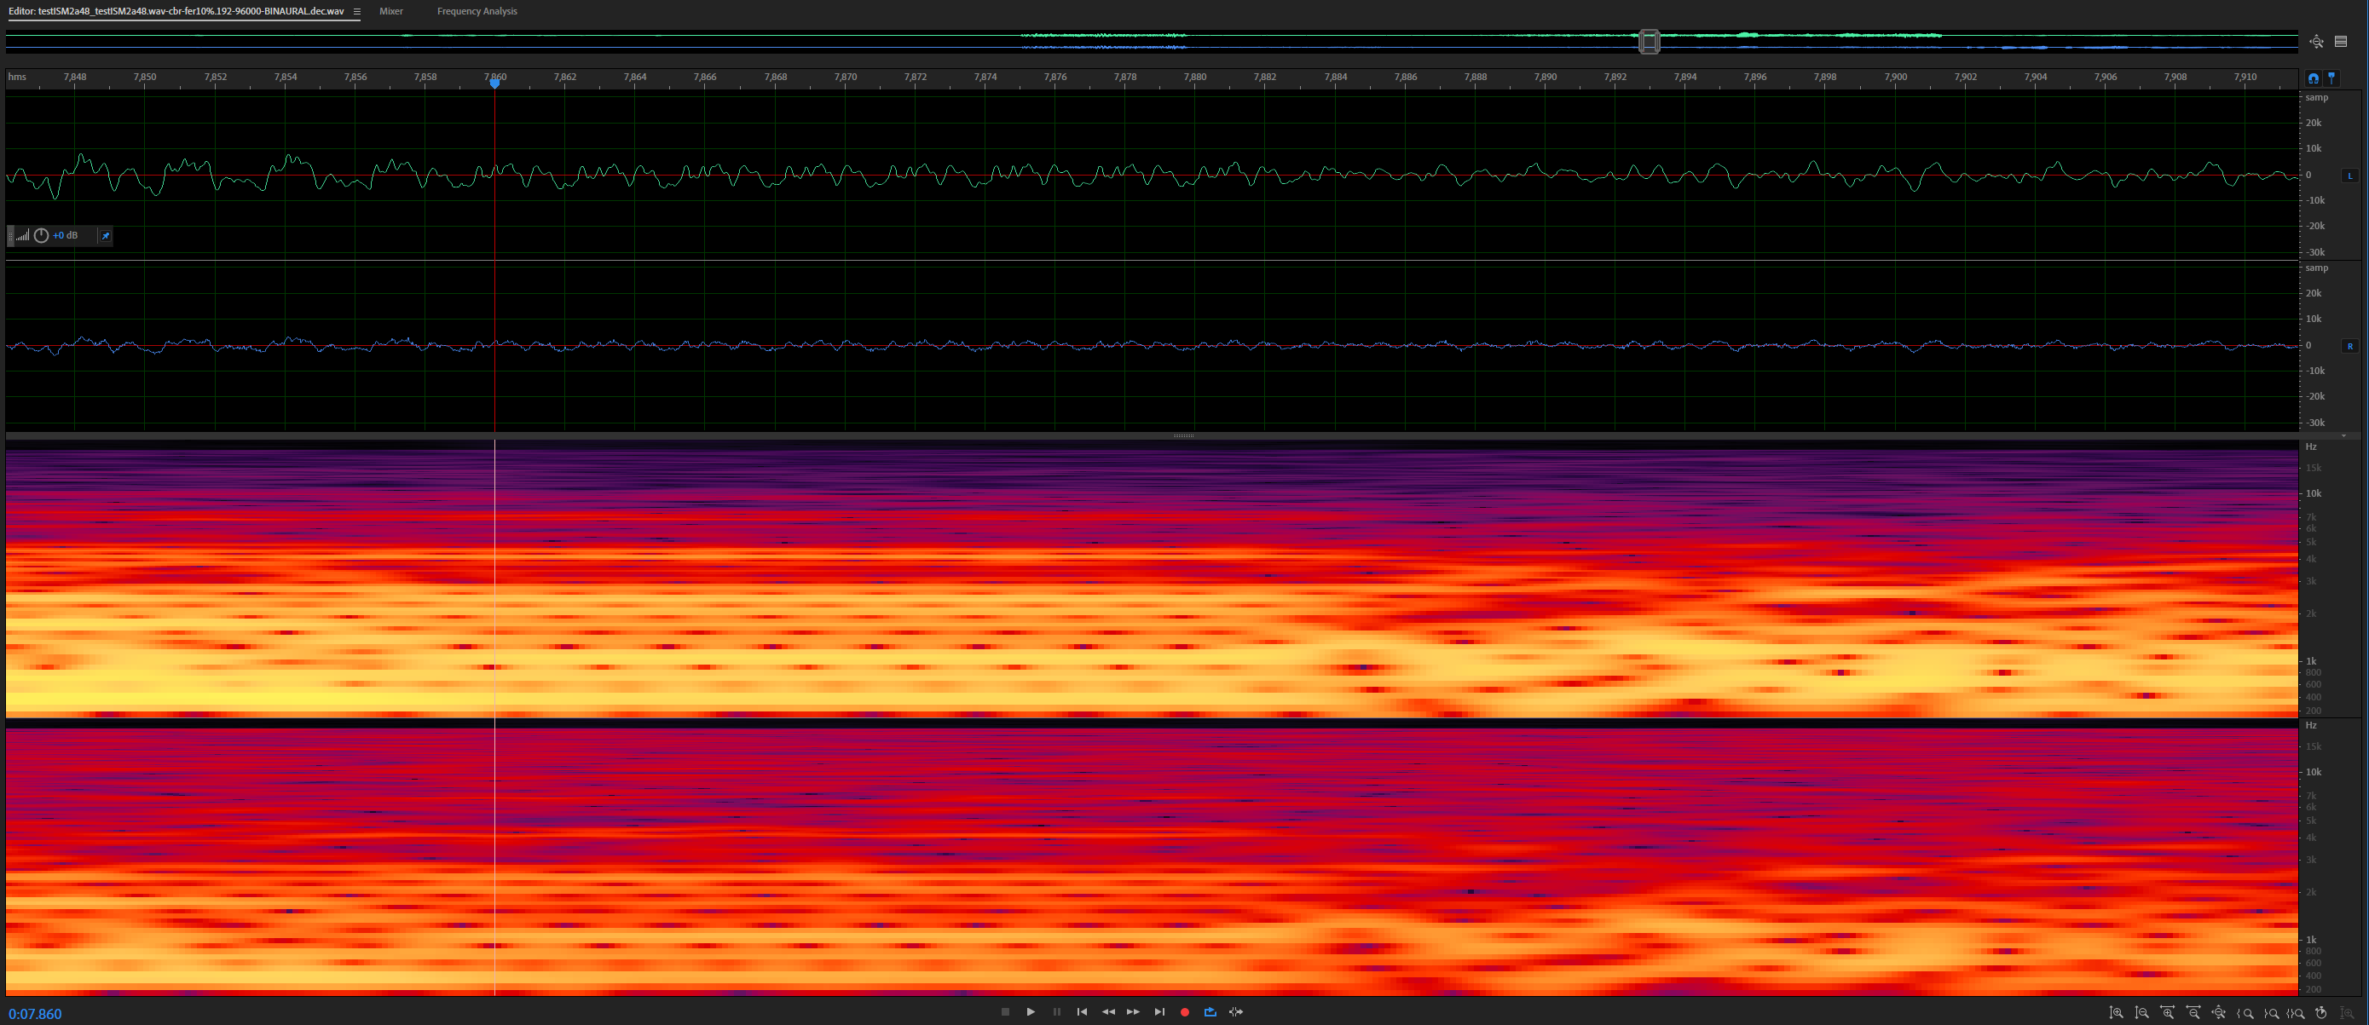Image resolution: width=2369 pixels, height=1025 pixels.
Task: Click the 0:07.860 timecode display
Action: pyautogui.click(x=35, y=1014)
